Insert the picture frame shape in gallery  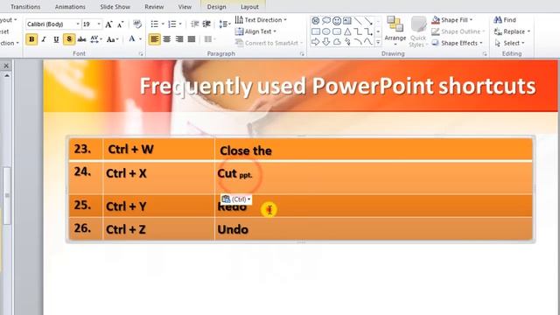(347, 21)
